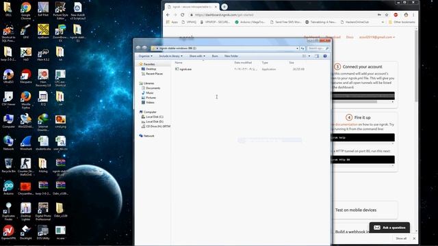Viewport: 438px width, 246px height.
Task: Click the Ask a question chat button
Action: click(x=389, y=228)
